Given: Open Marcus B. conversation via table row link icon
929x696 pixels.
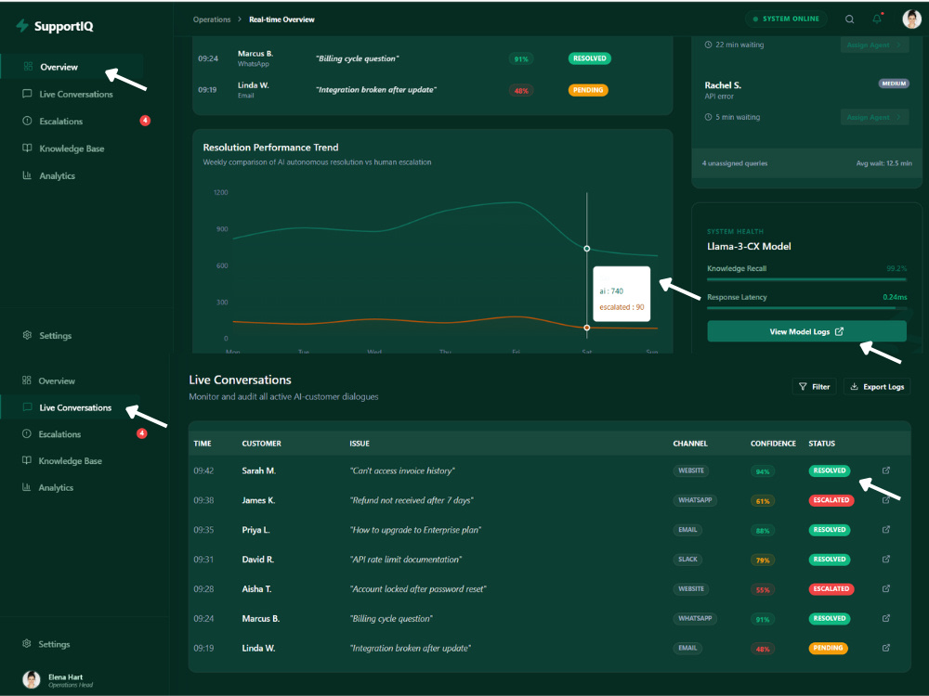Looking at the screenshot, I should click(x=885, y=618).
